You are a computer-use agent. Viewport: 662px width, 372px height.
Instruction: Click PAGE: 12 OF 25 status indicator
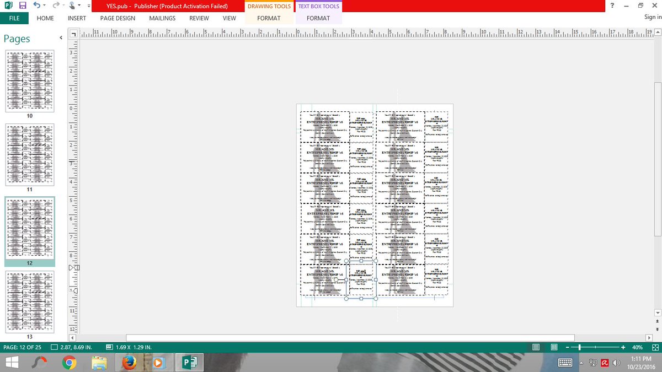pos(23,348)
